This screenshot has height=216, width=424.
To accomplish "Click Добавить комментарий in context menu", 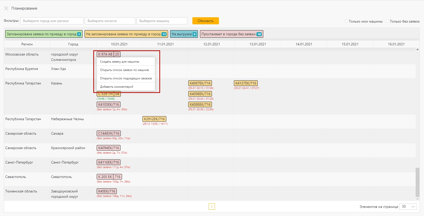I will 116,87.
